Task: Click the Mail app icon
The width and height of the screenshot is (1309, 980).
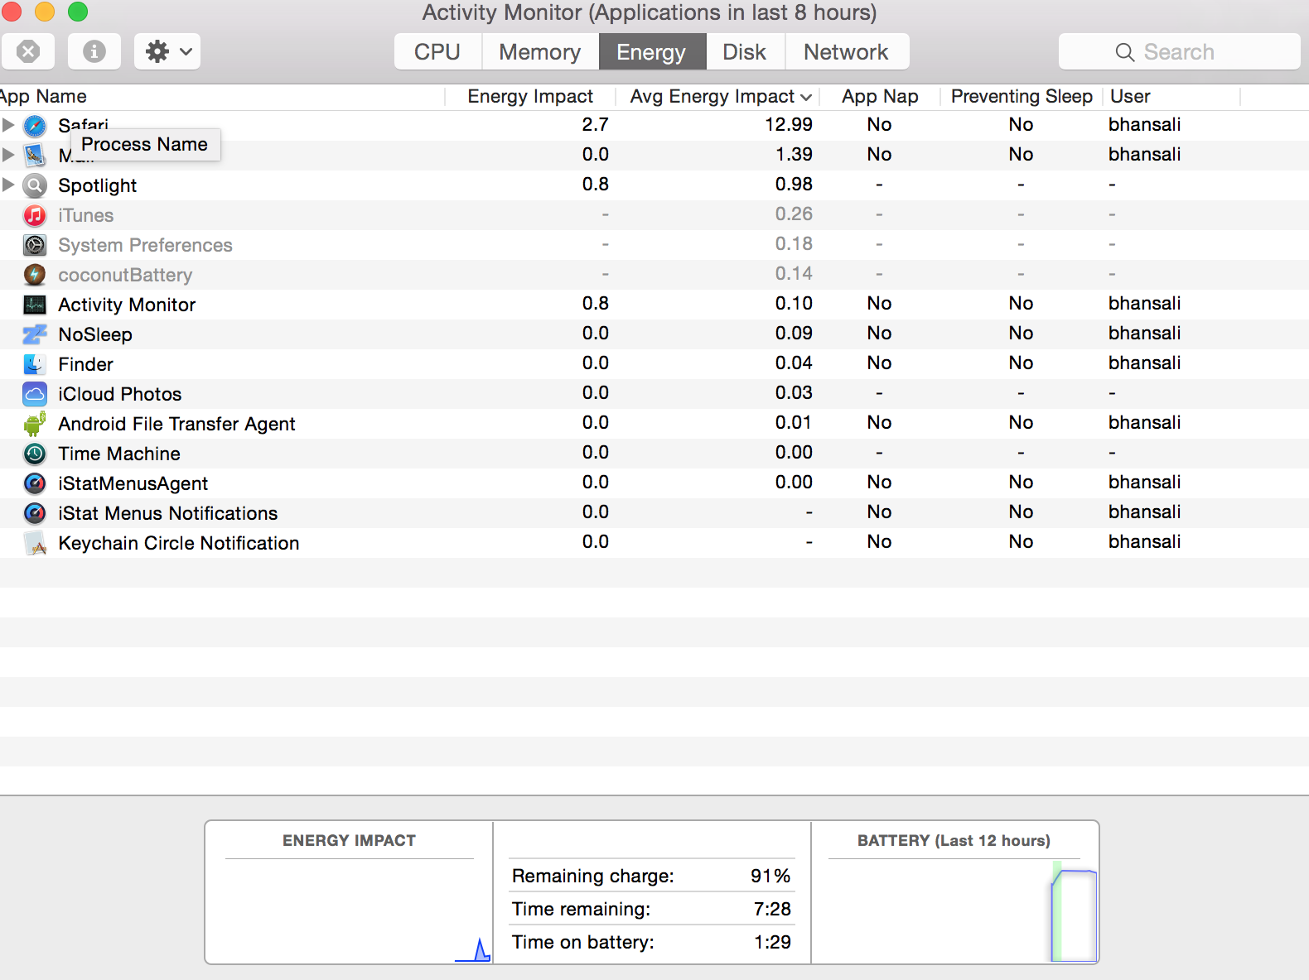Action: pyautogui.click(x=35, y=155)
